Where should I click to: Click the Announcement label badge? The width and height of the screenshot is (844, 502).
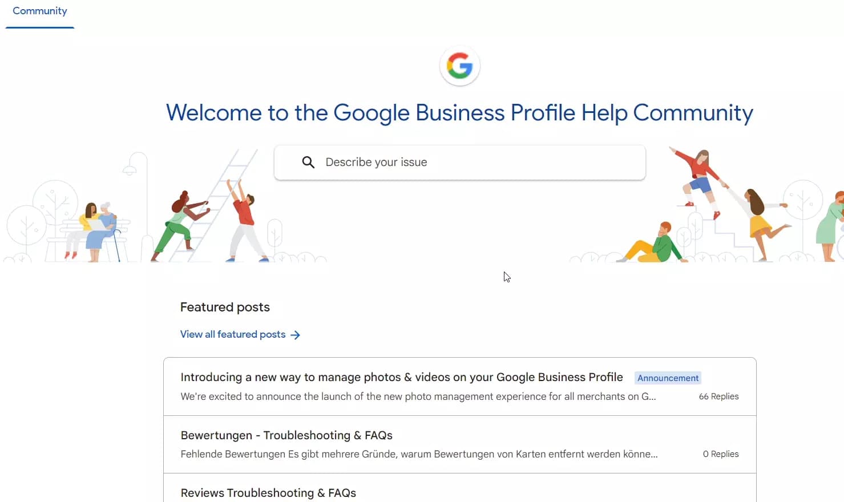coord(668,378)
